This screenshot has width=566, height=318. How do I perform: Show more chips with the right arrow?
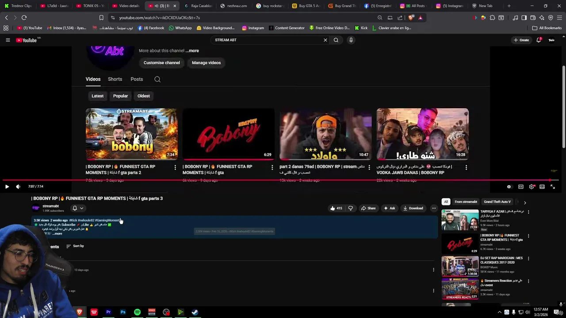(x=525, y=202)
